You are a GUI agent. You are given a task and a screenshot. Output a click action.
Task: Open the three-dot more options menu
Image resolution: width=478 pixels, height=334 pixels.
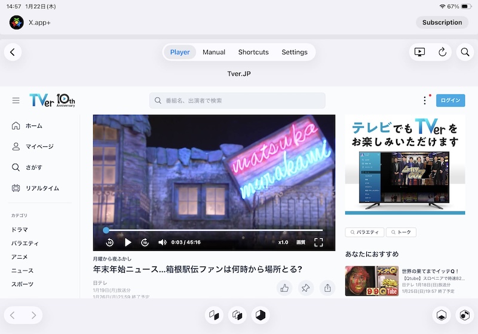pos(425,100)
